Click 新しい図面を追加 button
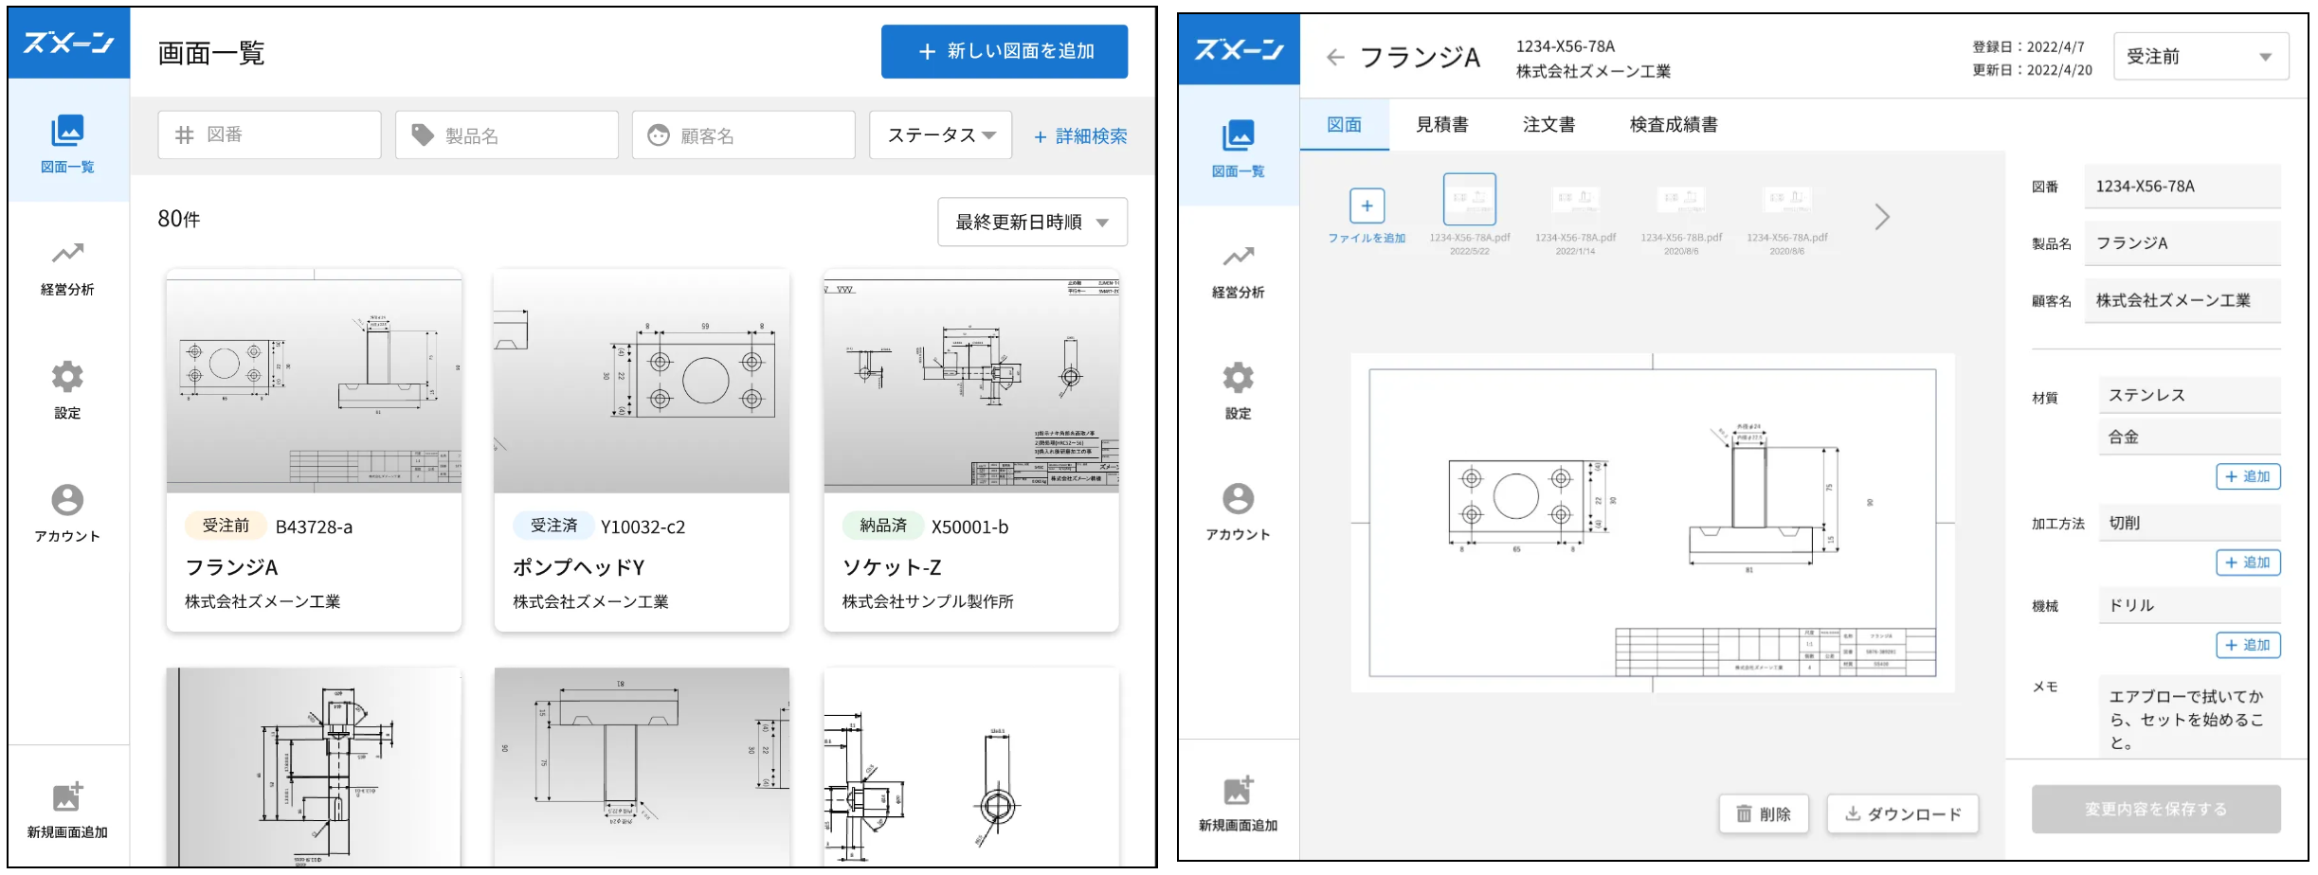2318x875 pixels. point(1005,51)
